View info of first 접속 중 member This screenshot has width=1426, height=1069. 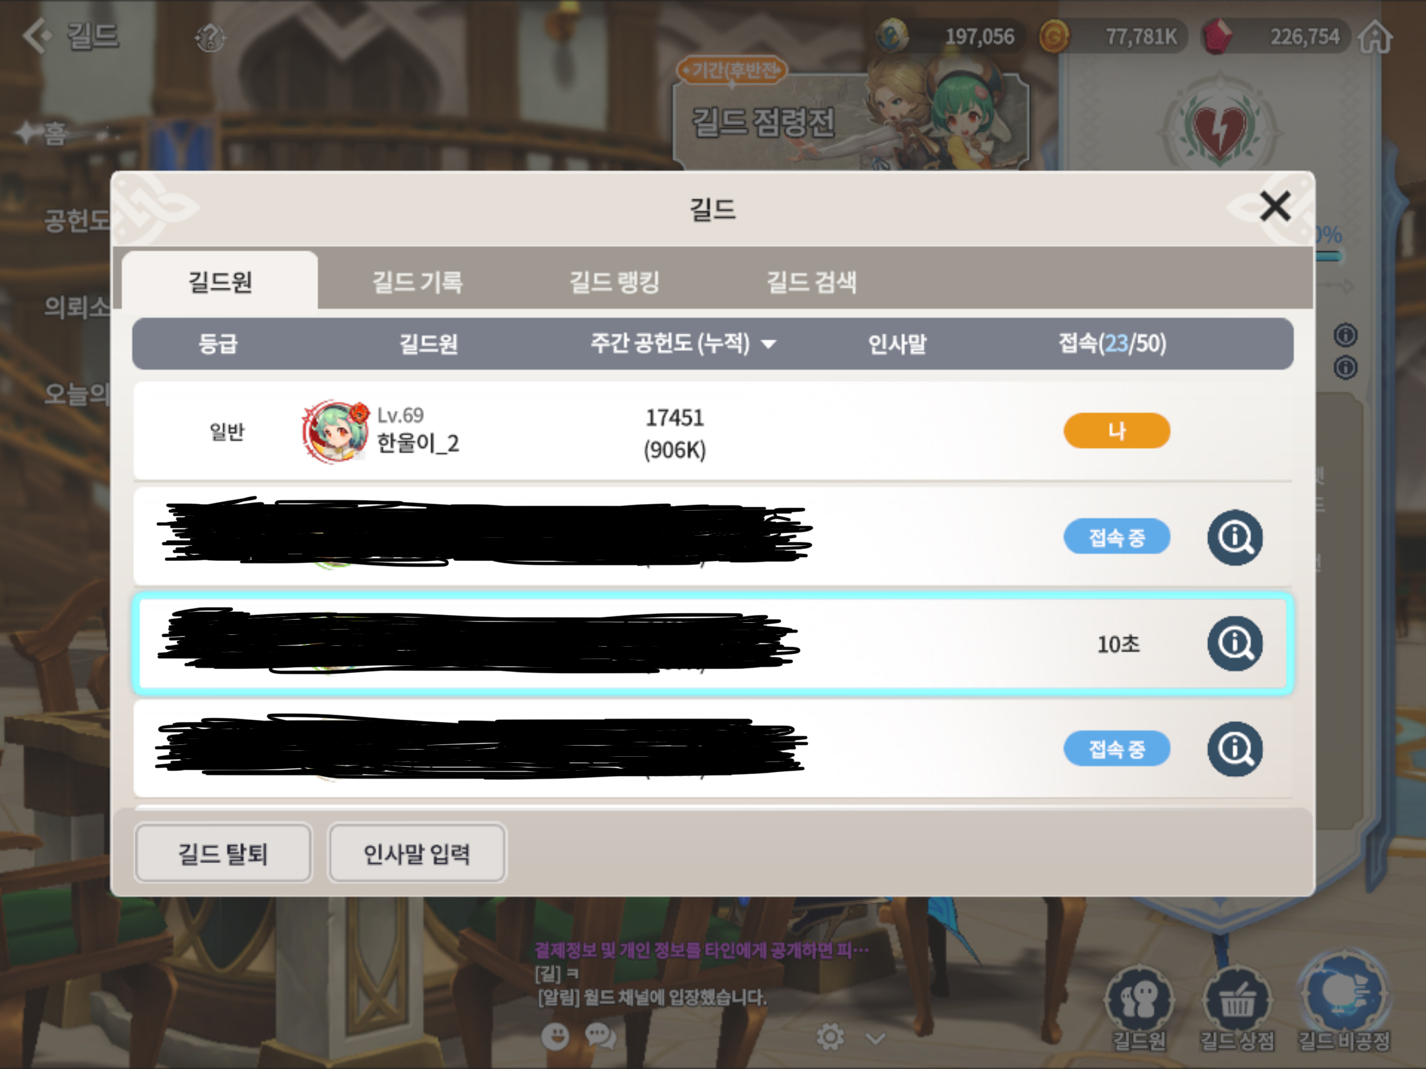[x=1235, y=537]
